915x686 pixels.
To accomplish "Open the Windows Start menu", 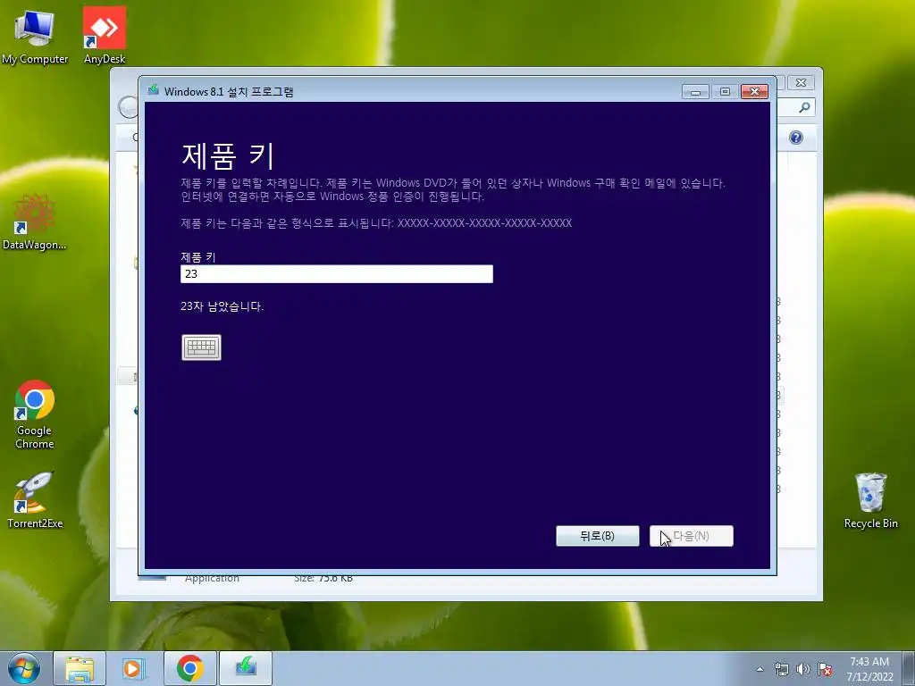I will pyautogui.click(x=24, y=668).
